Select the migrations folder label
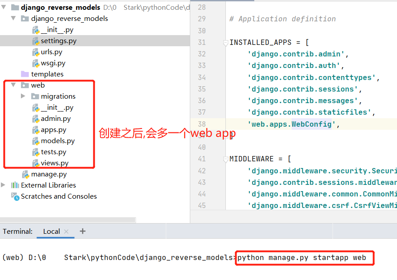Screen dimensions: 397x280 click(58, 96)
